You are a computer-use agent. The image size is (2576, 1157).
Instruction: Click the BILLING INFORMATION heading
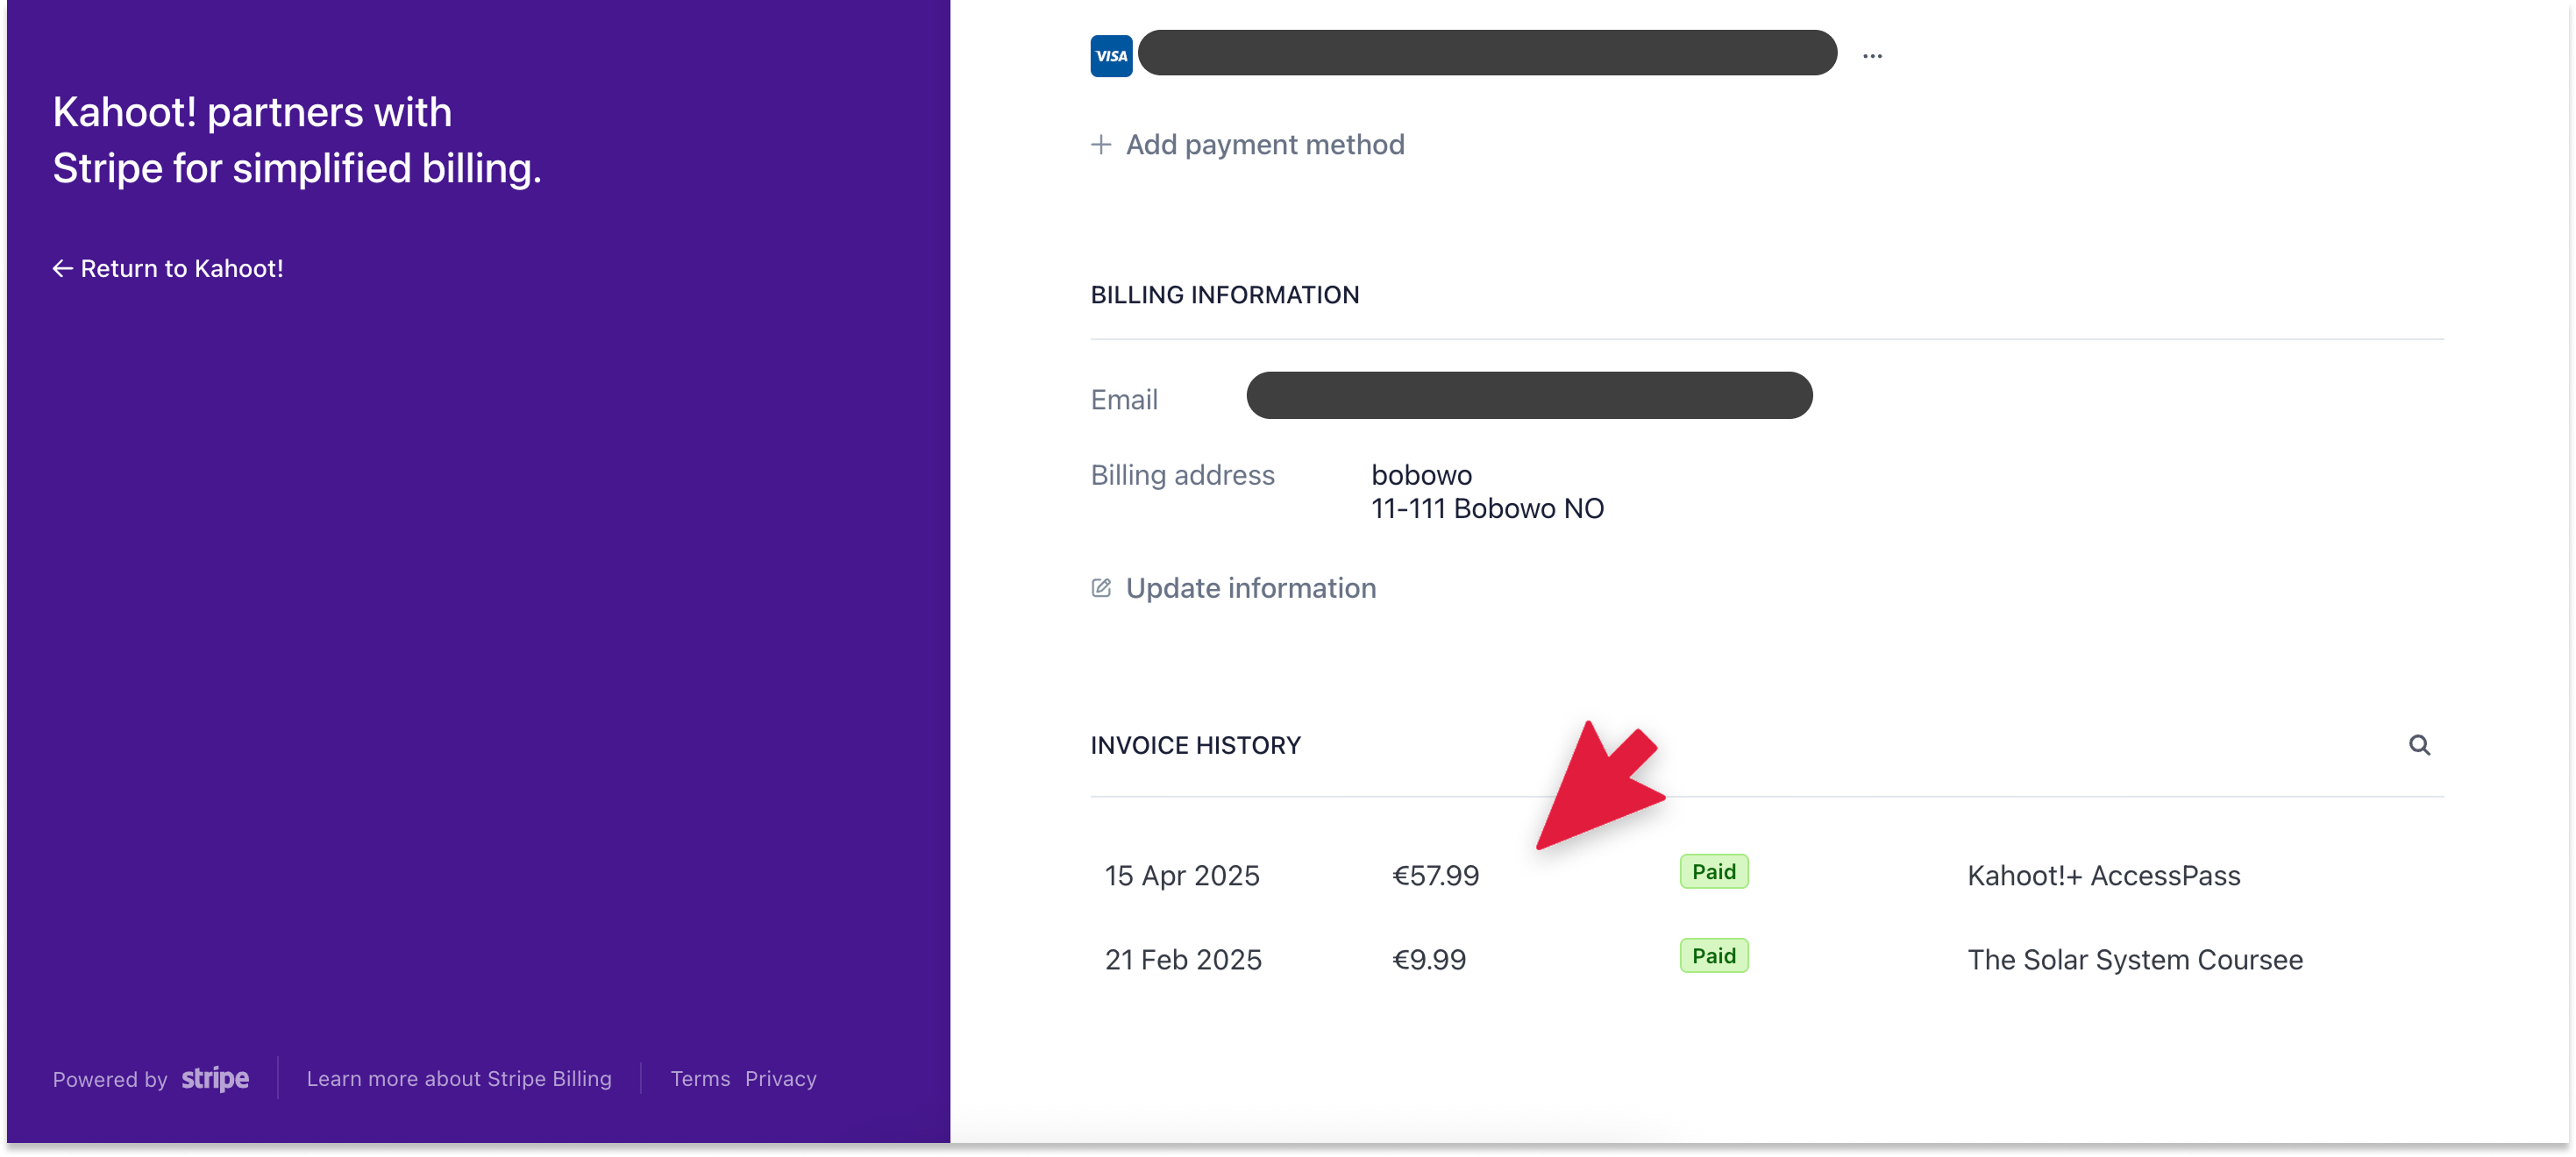(1224, 295)
